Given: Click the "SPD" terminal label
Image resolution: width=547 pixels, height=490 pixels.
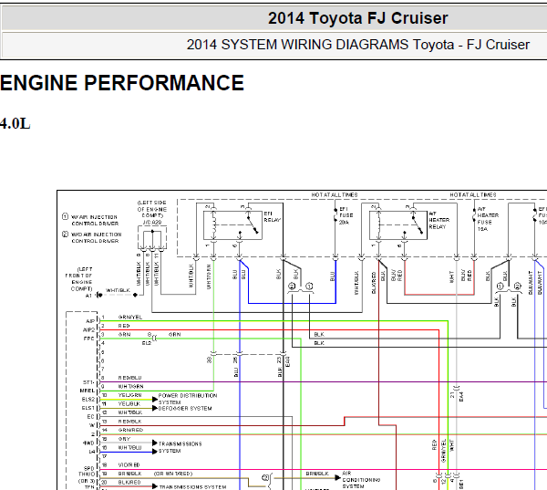Looking at the screenshot, I should [x=89, y=468].
